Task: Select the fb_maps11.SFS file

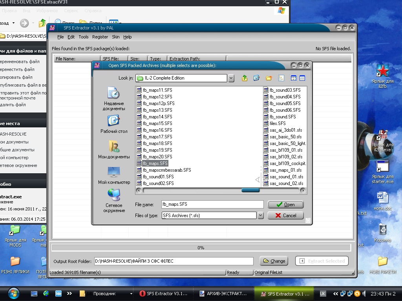Action: pyautogui.click(x=154, y=90)
